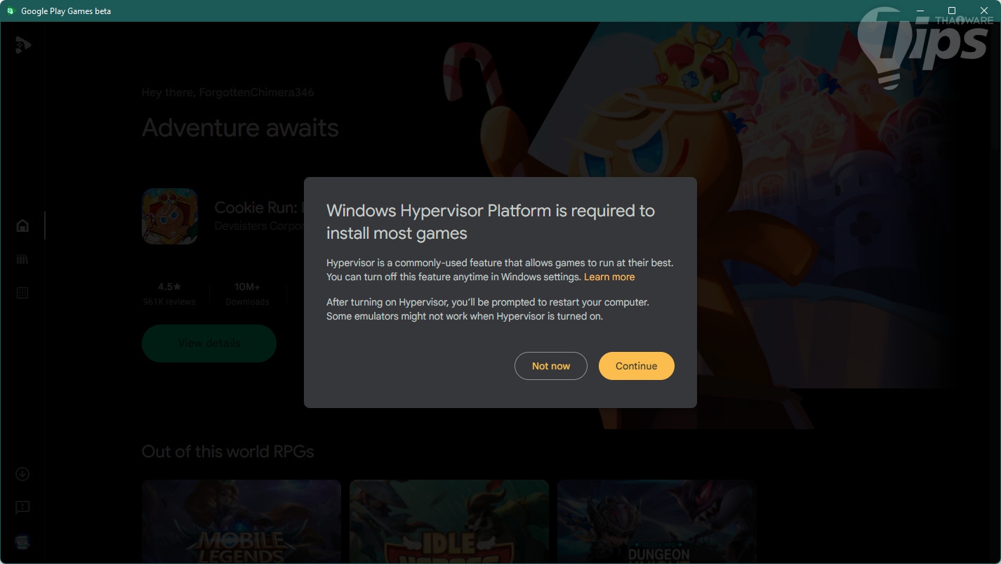Open the Home page from the sidebar
The image size is (1001, 564).
pyautogui.click(x=22, y=225)
